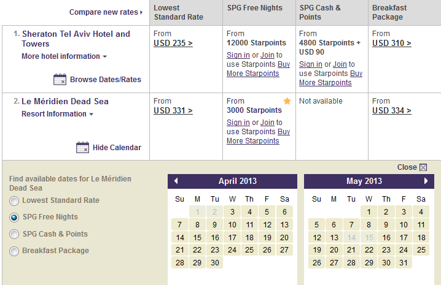Select the SPG Free Nights radio button
The width and height of the screenshot is (441, 285).
pyautogui.click(x=14, y=218)
